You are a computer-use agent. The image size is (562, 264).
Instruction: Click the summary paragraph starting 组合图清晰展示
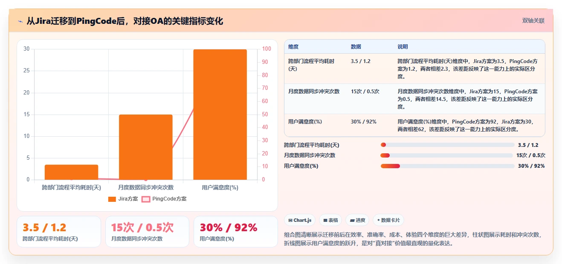[x=413, y=239]
